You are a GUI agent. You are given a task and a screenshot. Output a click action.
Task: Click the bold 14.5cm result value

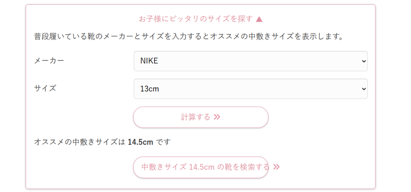[140, 142]
